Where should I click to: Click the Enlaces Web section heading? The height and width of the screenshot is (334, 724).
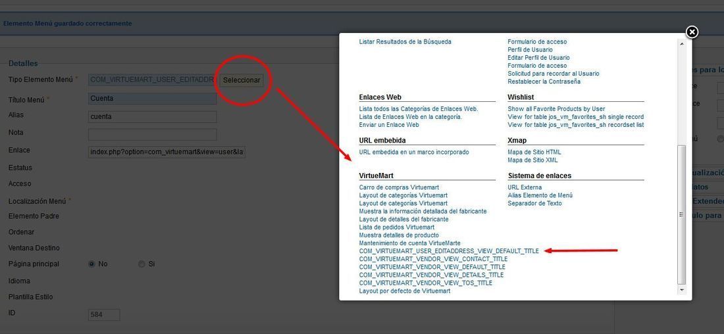[x=380, y=97]
